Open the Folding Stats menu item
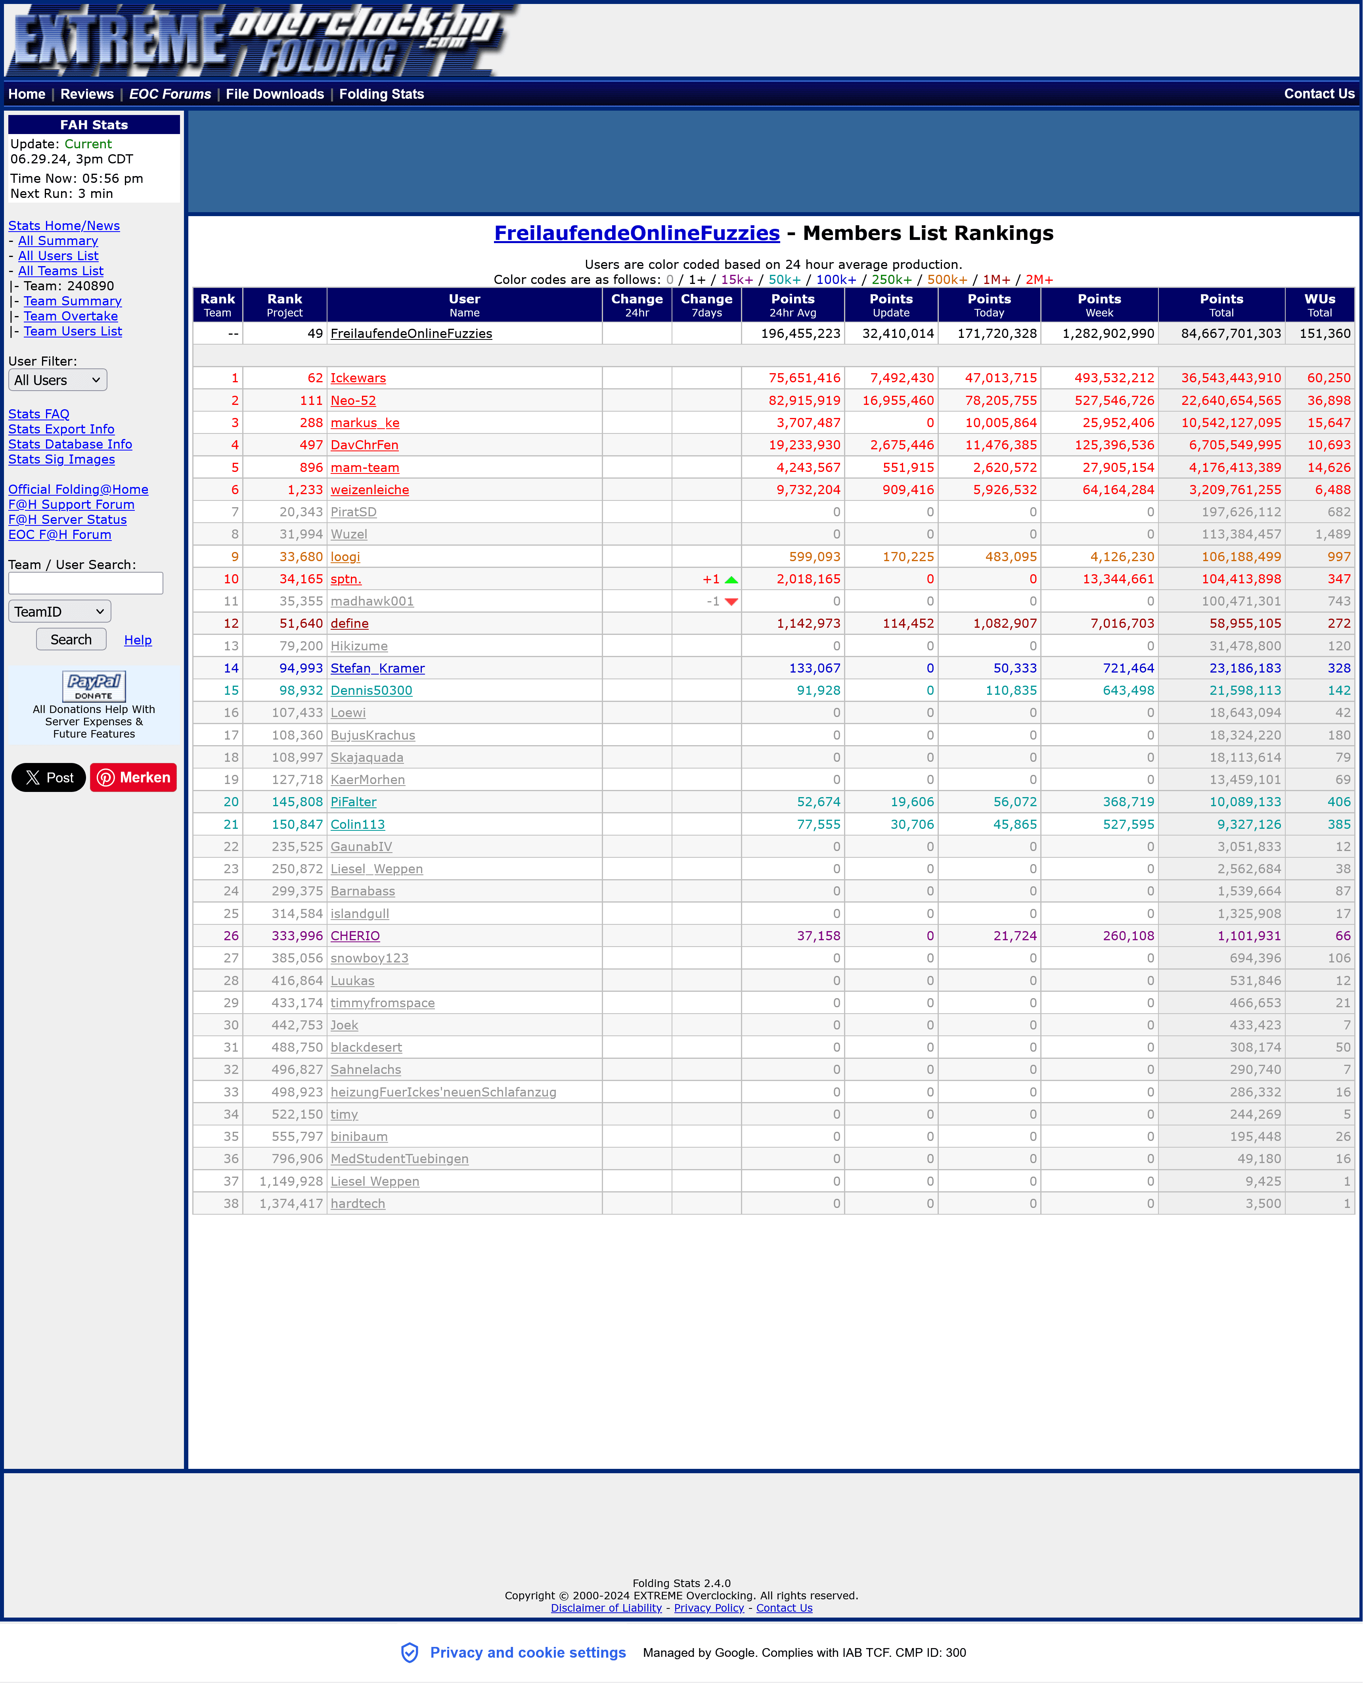The width and height of the screenshot is (1363, 1683). 381,94
